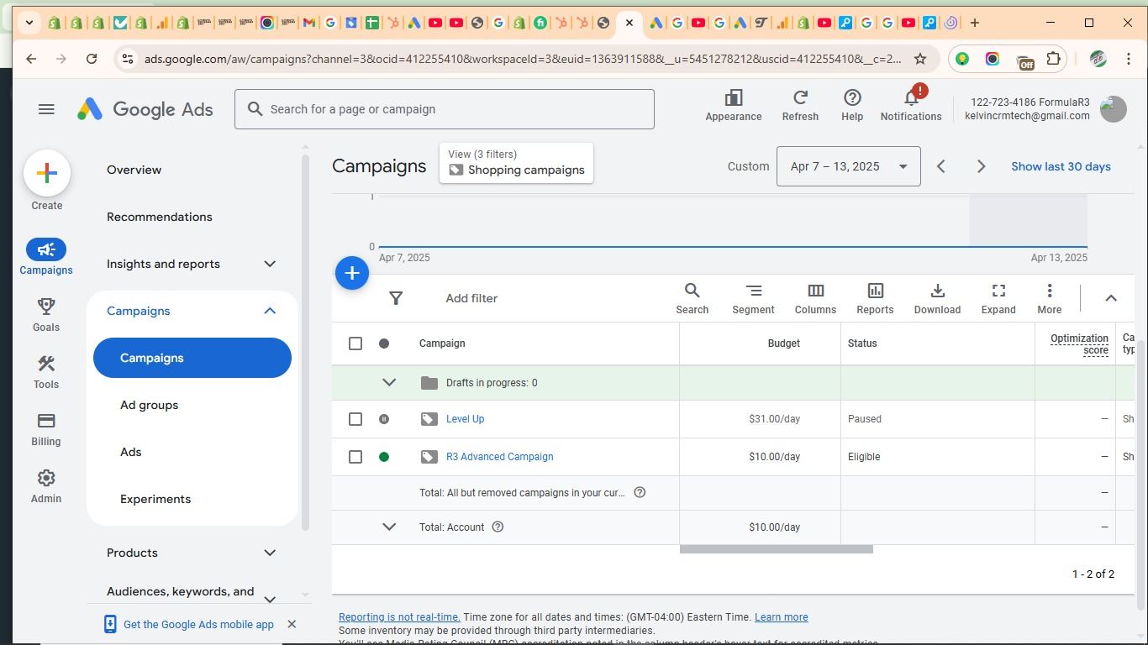This screenshot has height=645, width=1148.
Task: Click the blue plus new campaign button
Action: coord(352,274)
